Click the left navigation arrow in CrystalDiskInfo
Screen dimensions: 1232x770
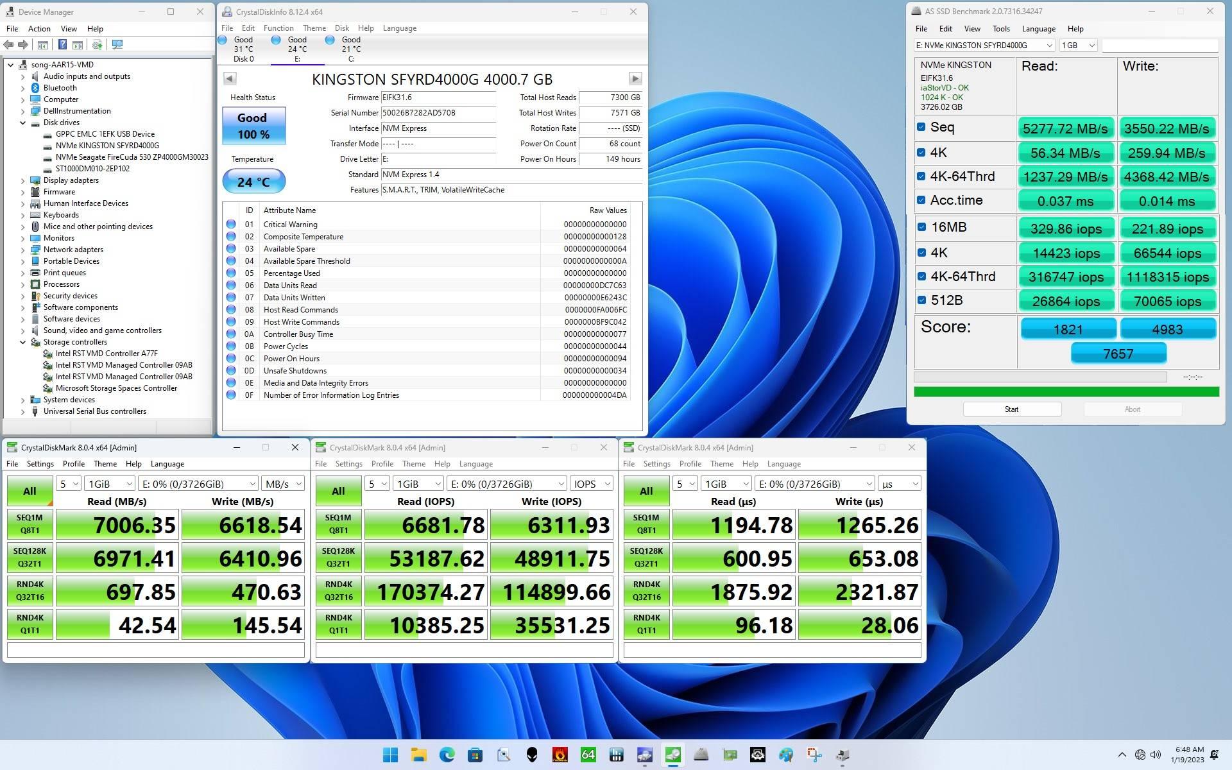[x=230, y=78]
